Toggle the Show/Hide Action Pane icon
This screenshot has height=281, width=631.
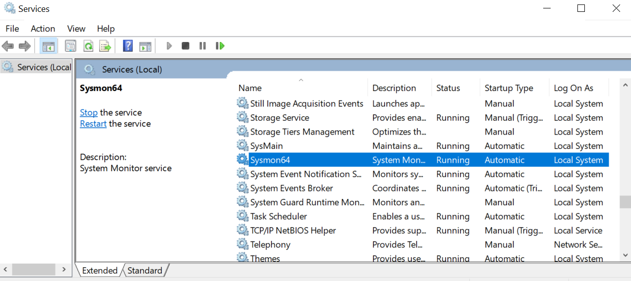pos(145,46)
